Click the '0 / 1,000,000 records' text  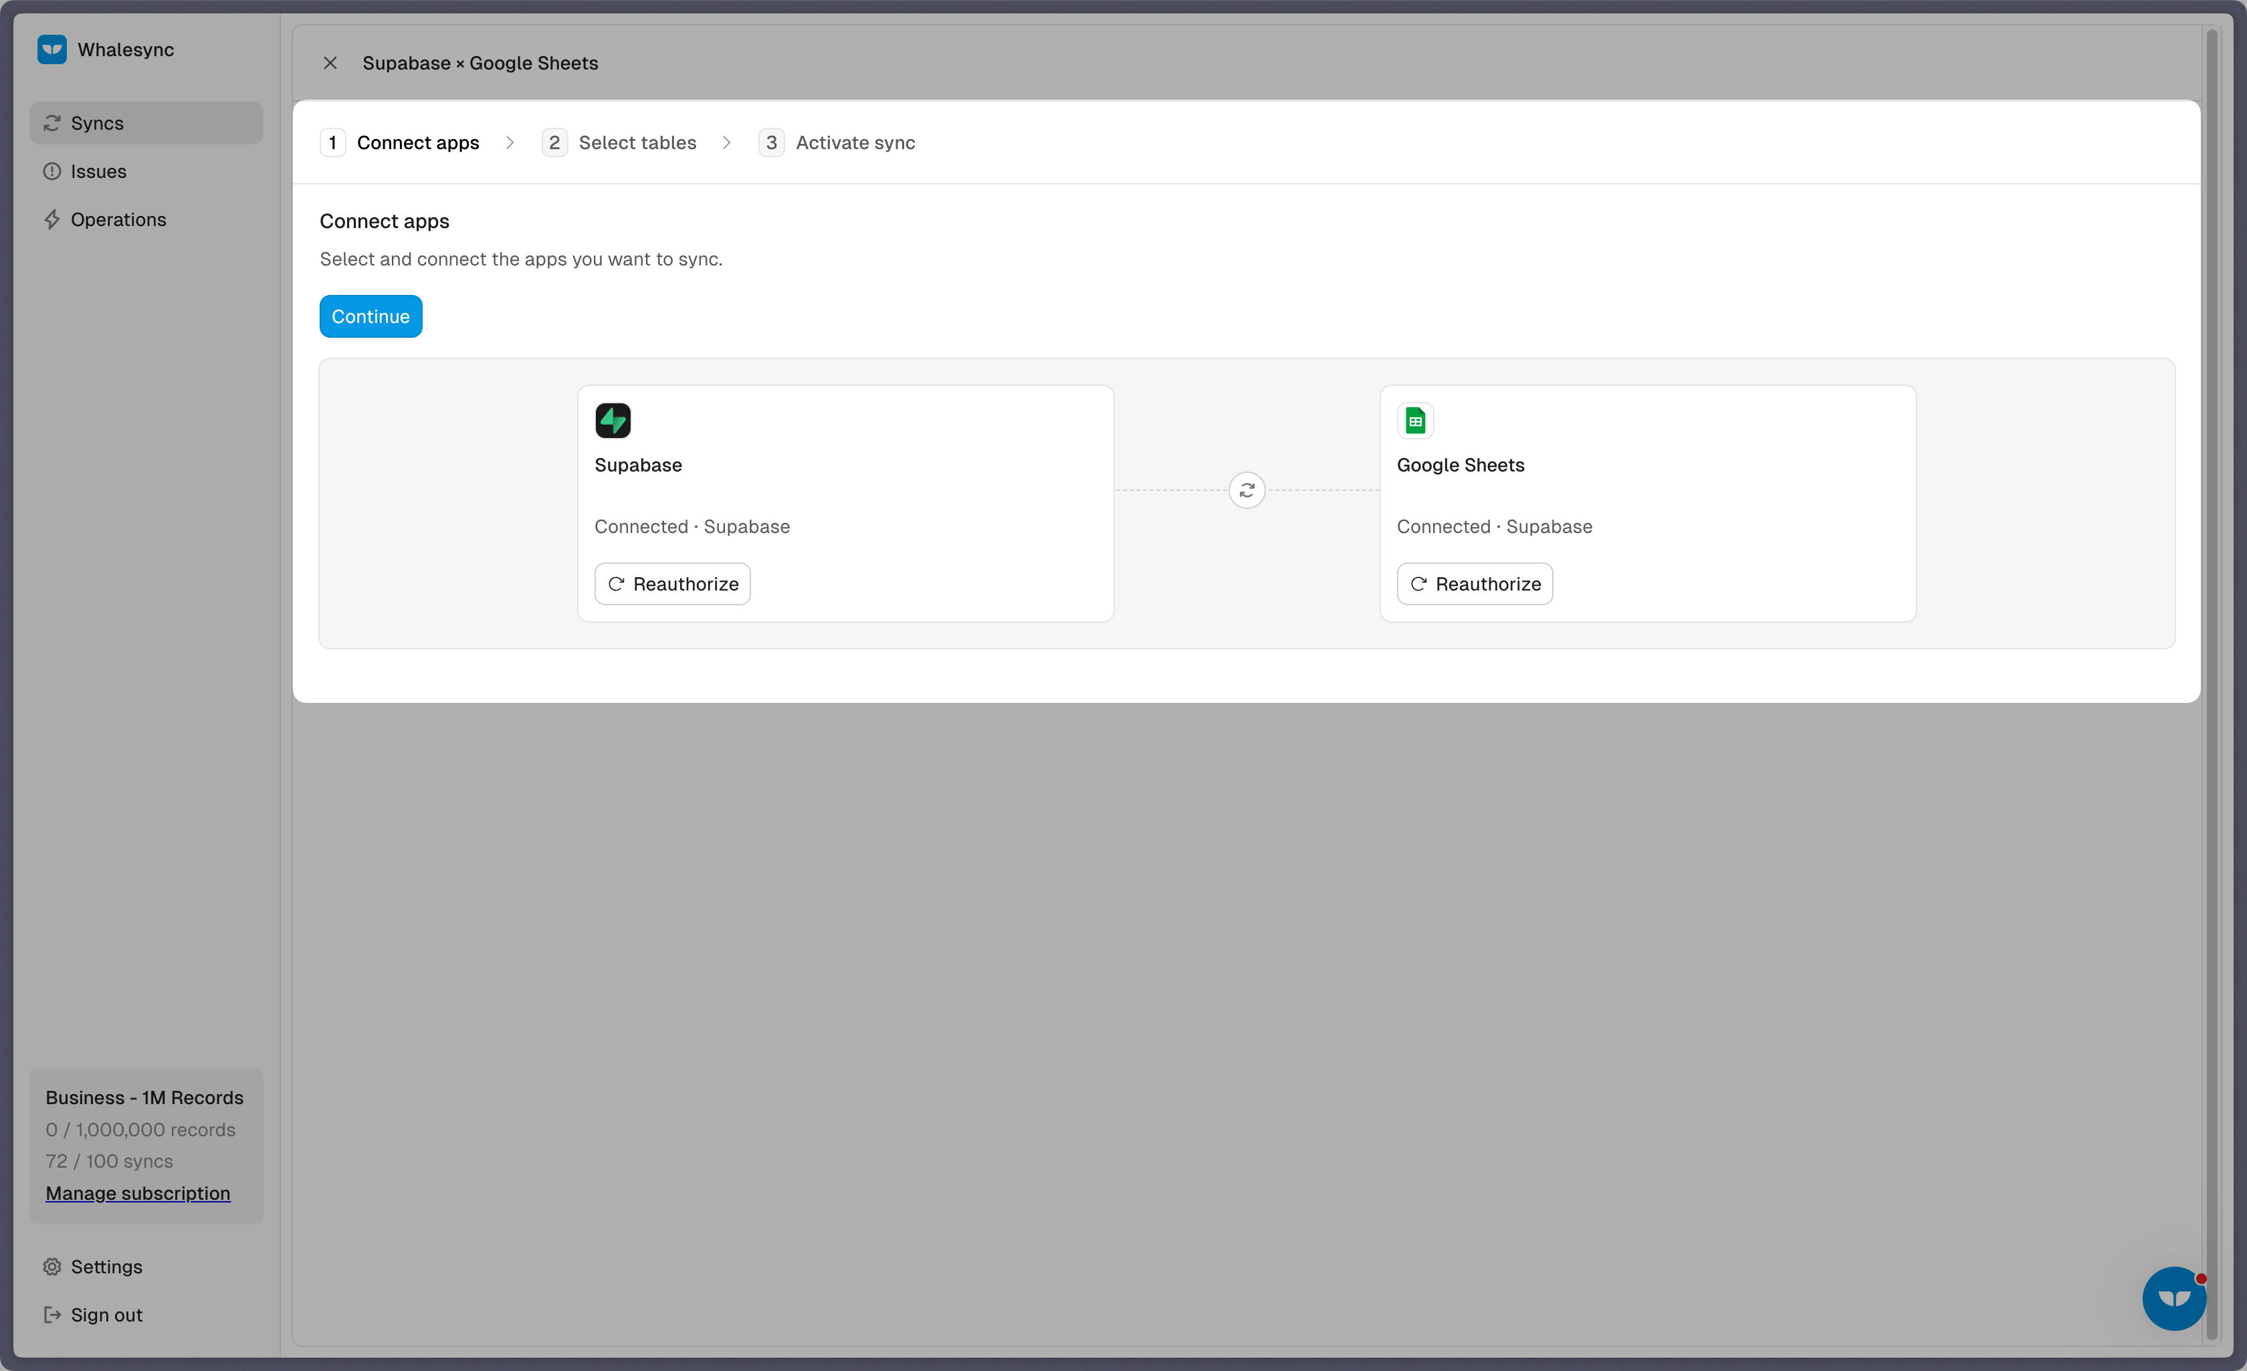[x=140, y=1130]
